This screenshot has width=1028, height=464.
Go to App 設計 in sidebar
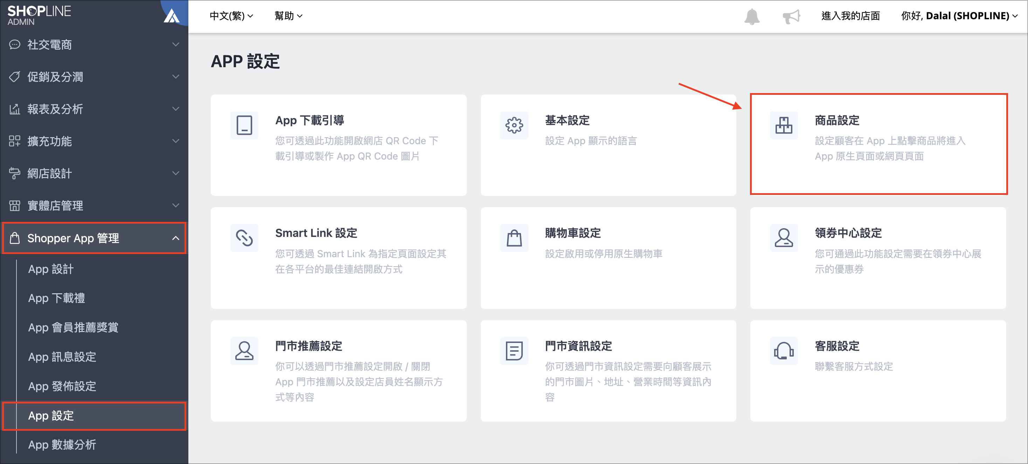[x=51, y=269]
